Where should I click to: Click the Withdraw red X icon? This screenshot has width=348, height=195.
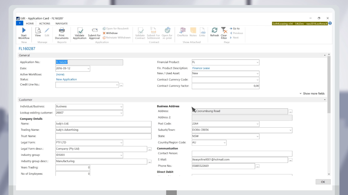(104, 33)
